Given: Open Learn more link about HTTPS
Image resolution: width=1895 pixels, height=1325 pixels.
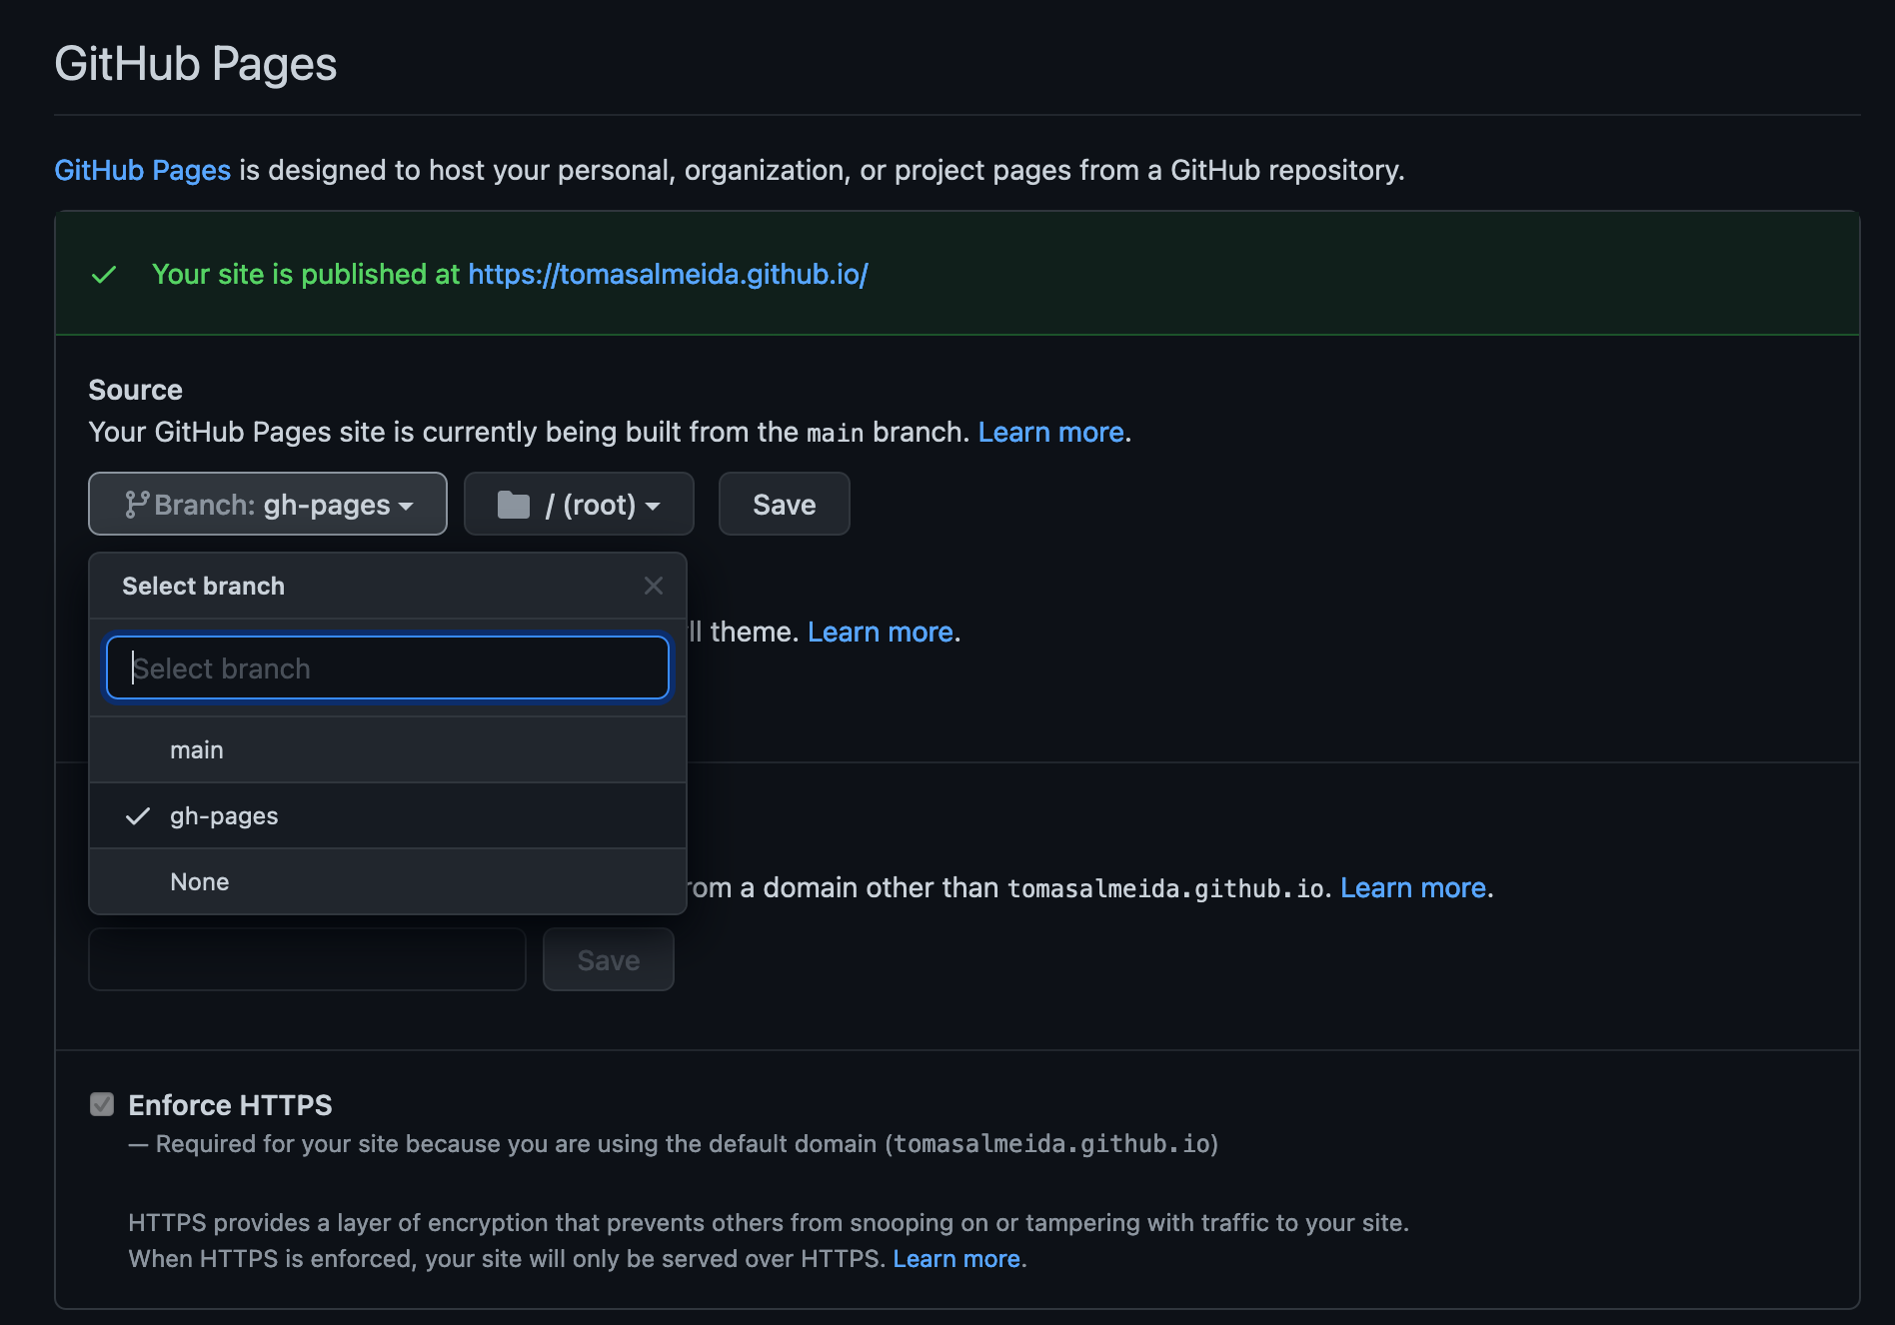Looking at the screenshot, I should point(956,1258).
